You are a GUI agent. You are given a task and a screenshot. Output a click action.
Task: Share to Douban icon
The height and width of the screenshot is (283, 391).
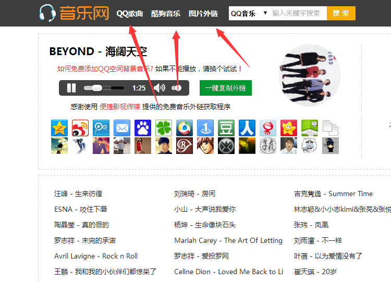tap(226, 128)
